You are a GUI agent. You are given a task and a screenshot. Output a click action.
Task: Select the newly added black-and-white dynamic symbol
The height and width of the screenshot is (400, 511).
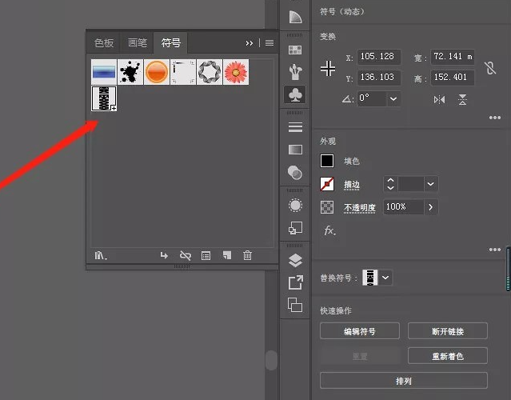coord(104,98)
